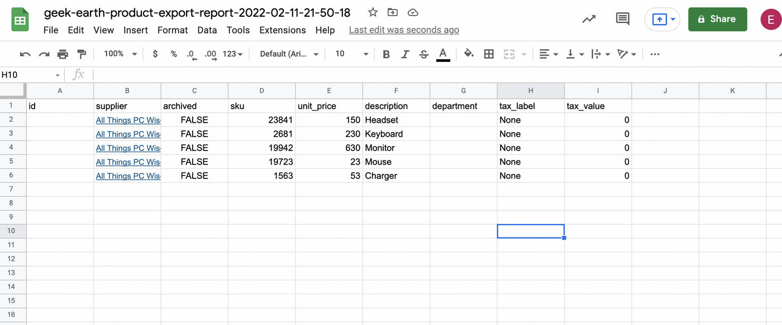Expand the Default (Arial) font dropdown
Screen dimensions: 782x325
289,54
